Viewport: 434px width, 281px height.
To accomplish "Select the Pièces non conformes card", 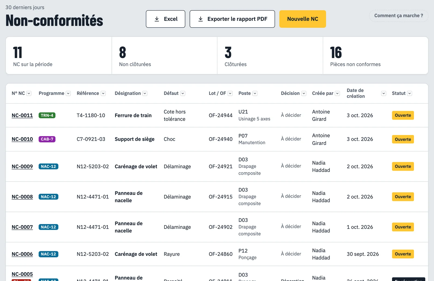I will 375,56.
